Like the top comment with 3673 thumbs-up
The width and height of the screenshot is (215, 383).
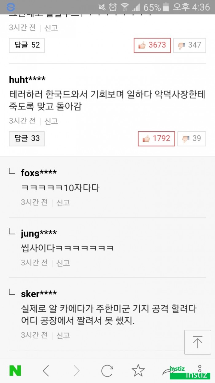pyautogui.click(x=152, y=45)
